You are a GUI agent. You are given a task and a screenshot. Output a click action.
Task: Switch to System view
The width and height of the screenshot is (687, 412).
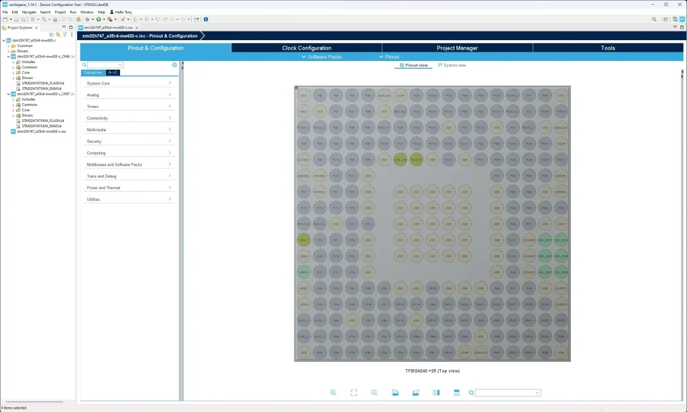point(452,65)
